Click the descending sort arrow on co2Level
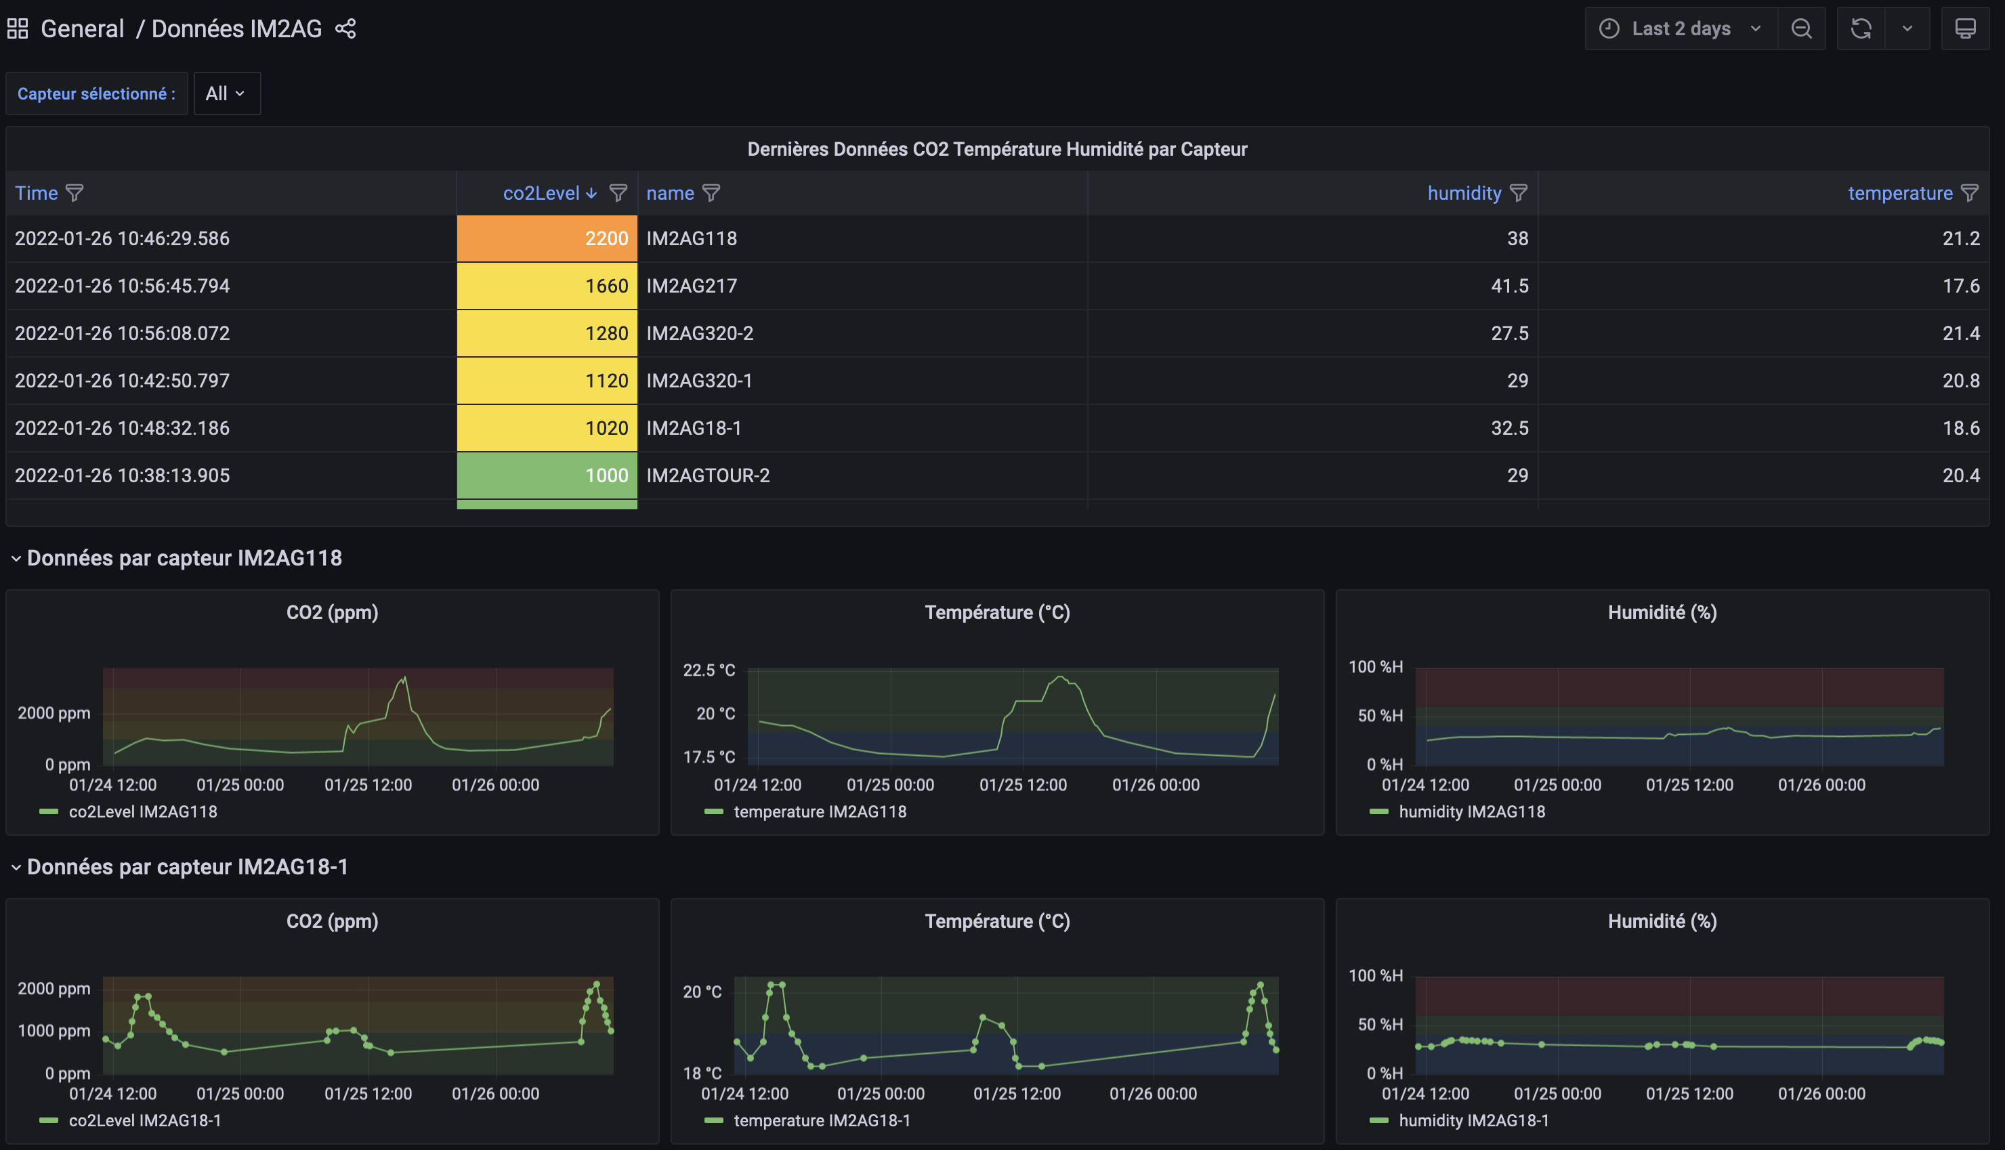Screen dimensions: 2005x1150 591,193
